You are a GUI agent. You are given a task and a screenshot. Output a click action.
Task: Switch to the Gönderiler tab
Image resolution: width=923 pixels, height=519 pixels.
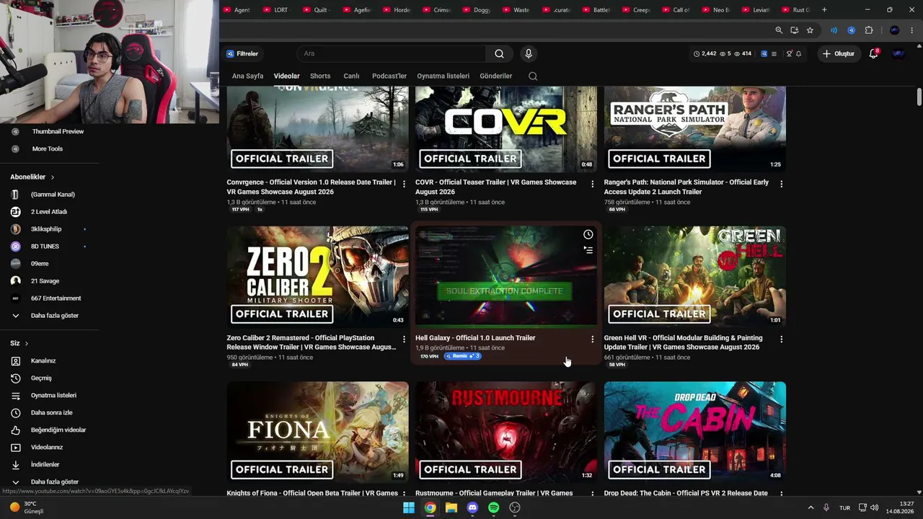(x=495, y=76)
